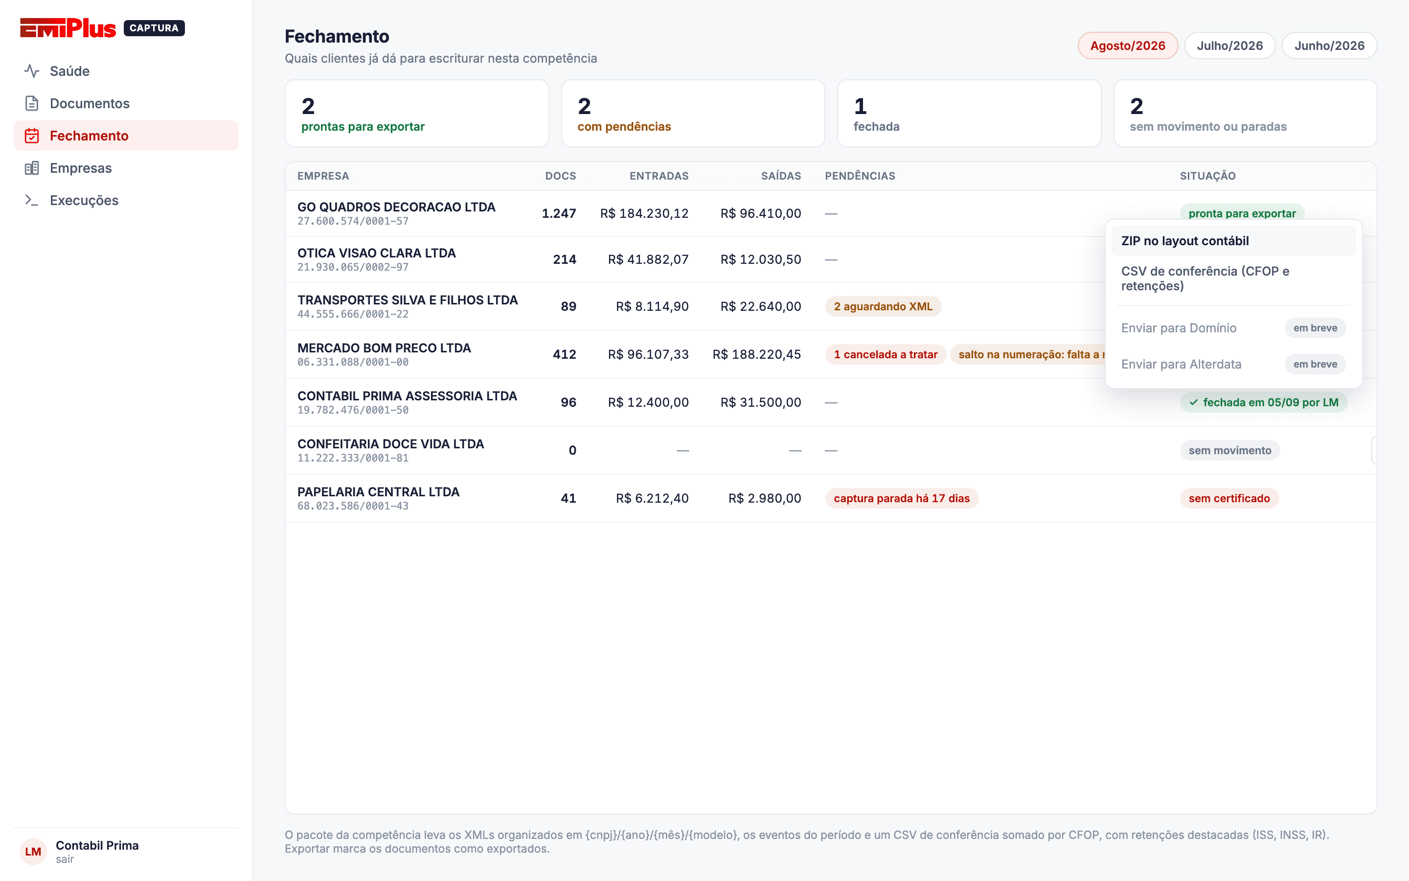The image size is (1409, 881).
Task: Go to Documentos page
Action: tap(126, 103)
